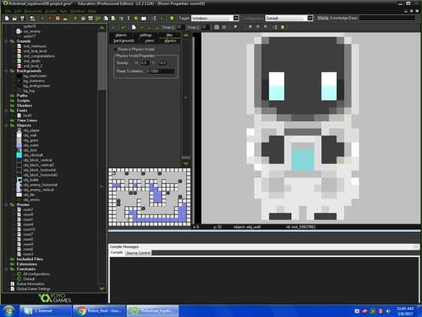Enable the Room is Physics World checkbox

coord(115,49)
